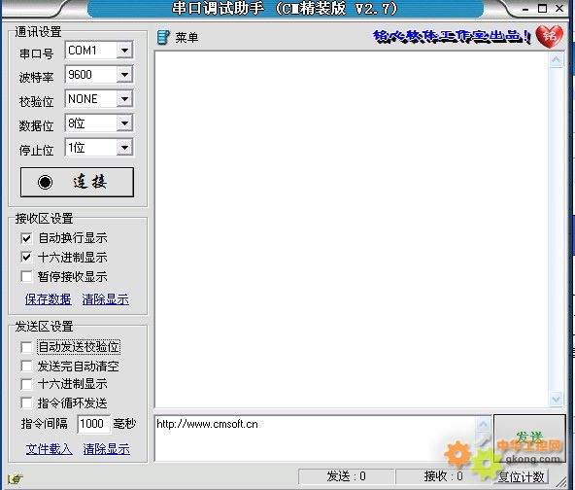This screenshot has height=490, width=575.
Task: Click the hand pointer icon in status bar
Action: pos(16,478)
